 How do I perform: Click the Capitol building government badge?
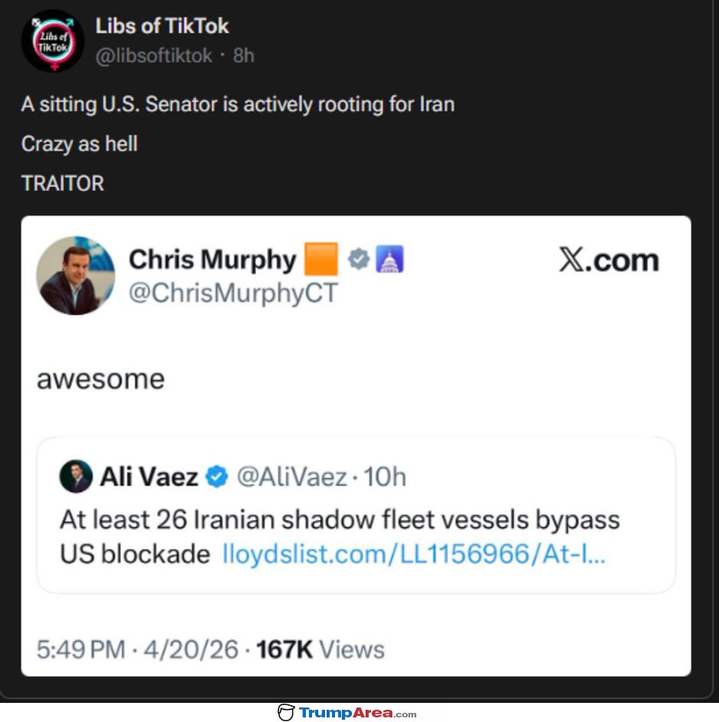(389, 260)
